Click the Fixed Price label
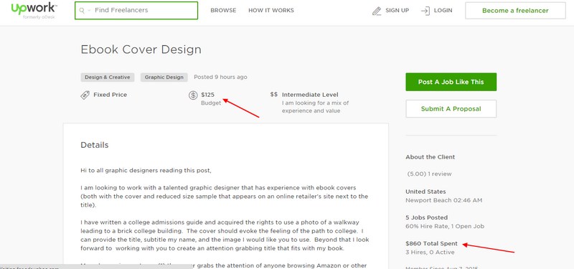 tap(110, 95)
